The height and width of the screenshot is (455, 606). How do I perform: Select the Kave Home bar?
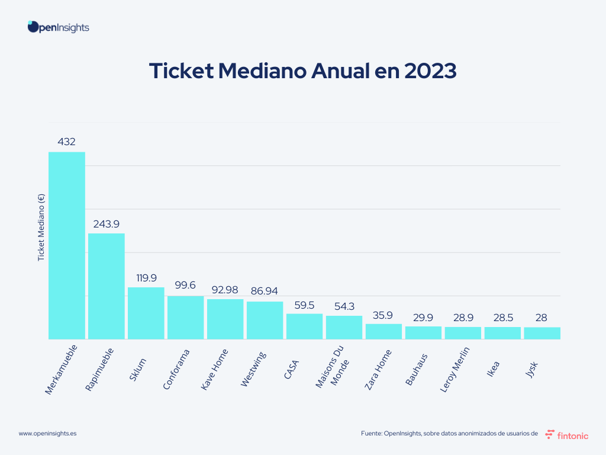[225, 319]
